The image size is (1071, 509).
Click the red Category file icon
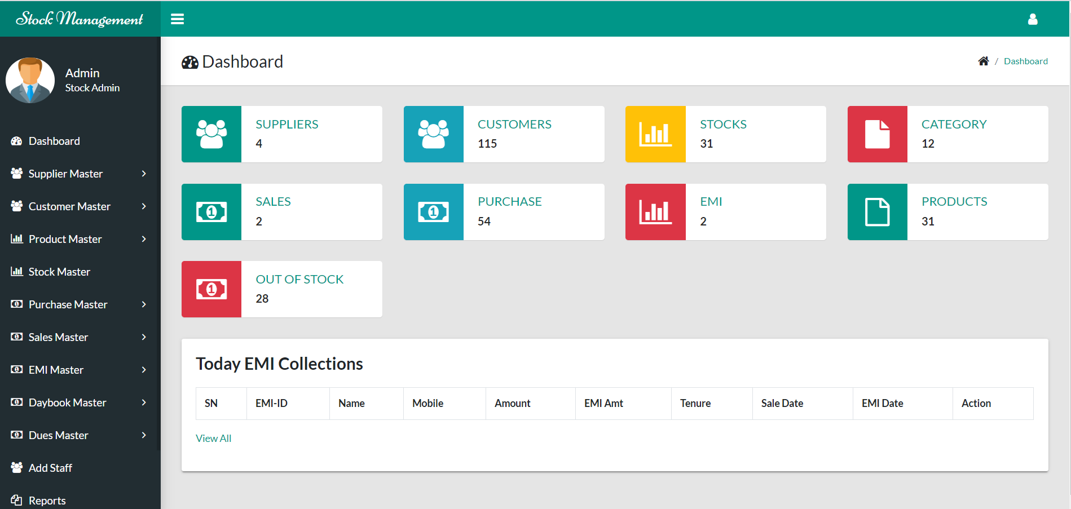[877, 134]
